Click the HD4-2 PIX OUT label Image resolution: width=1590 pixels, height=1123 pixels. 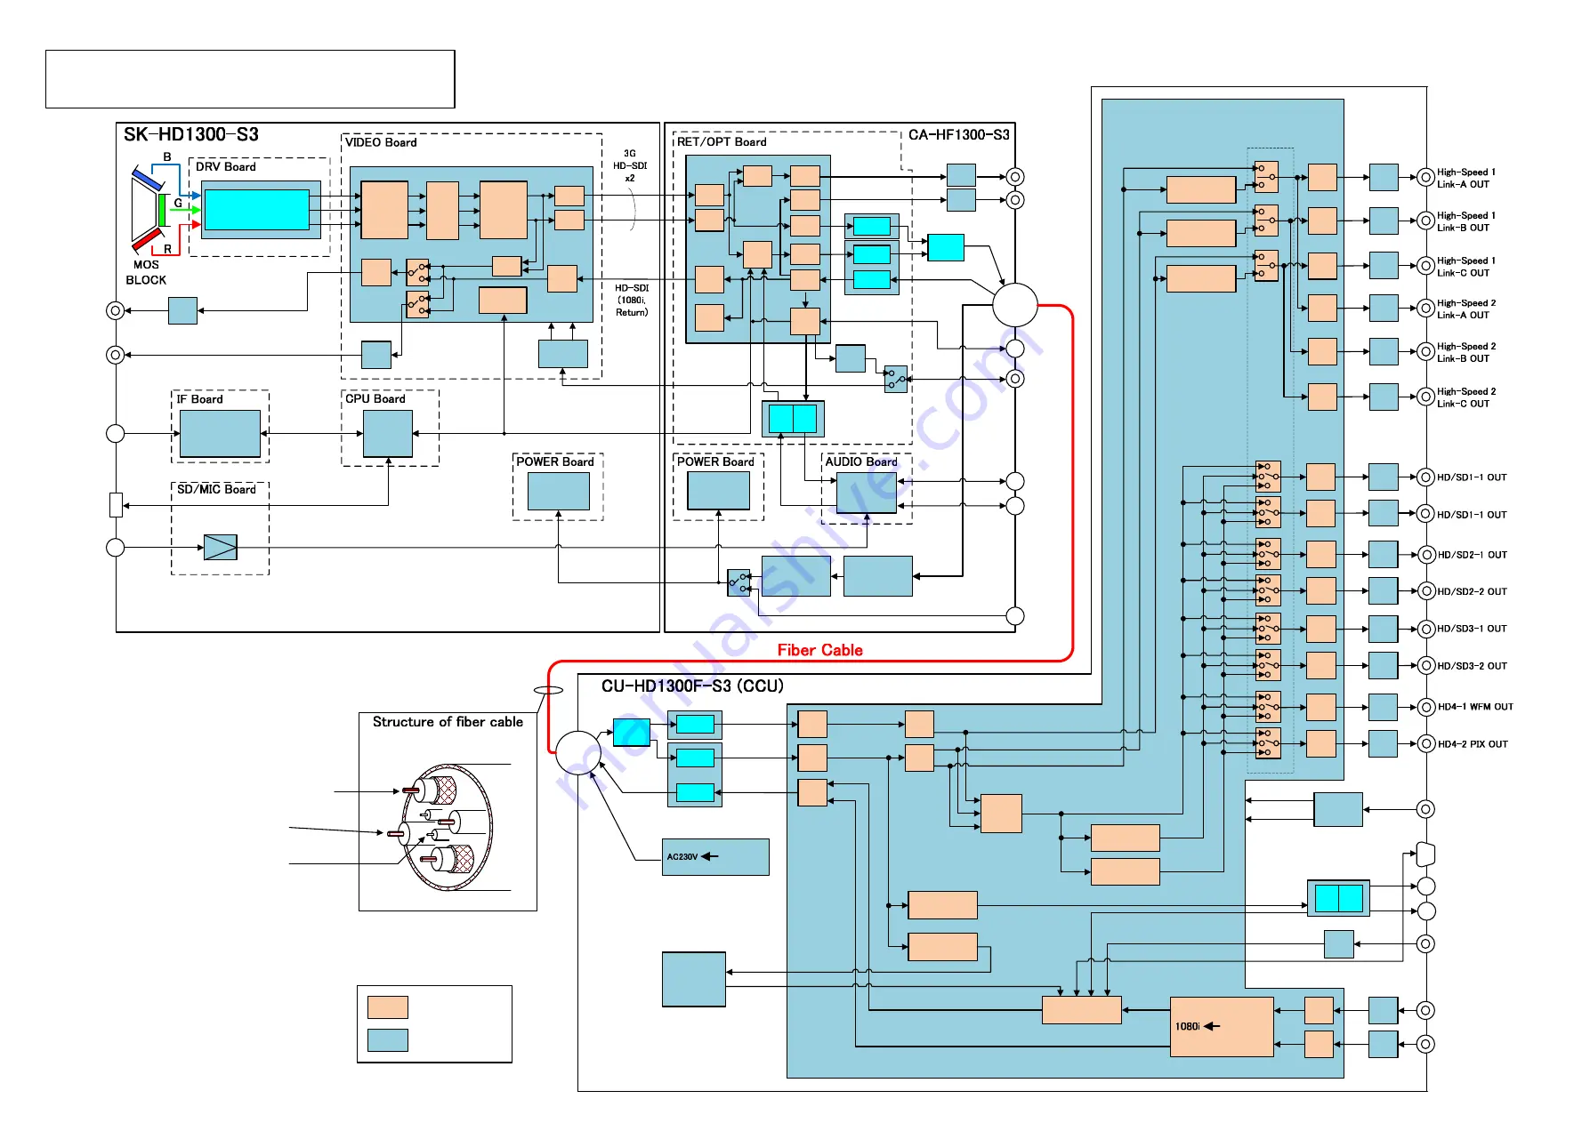[1473, 744]
